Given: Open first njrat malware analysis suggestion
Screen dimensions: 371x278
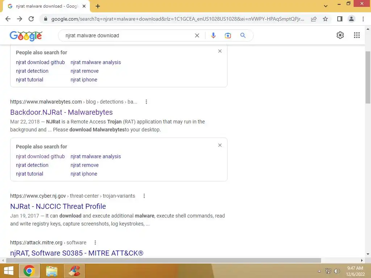Looking at the screenshot, I should 96,62.
